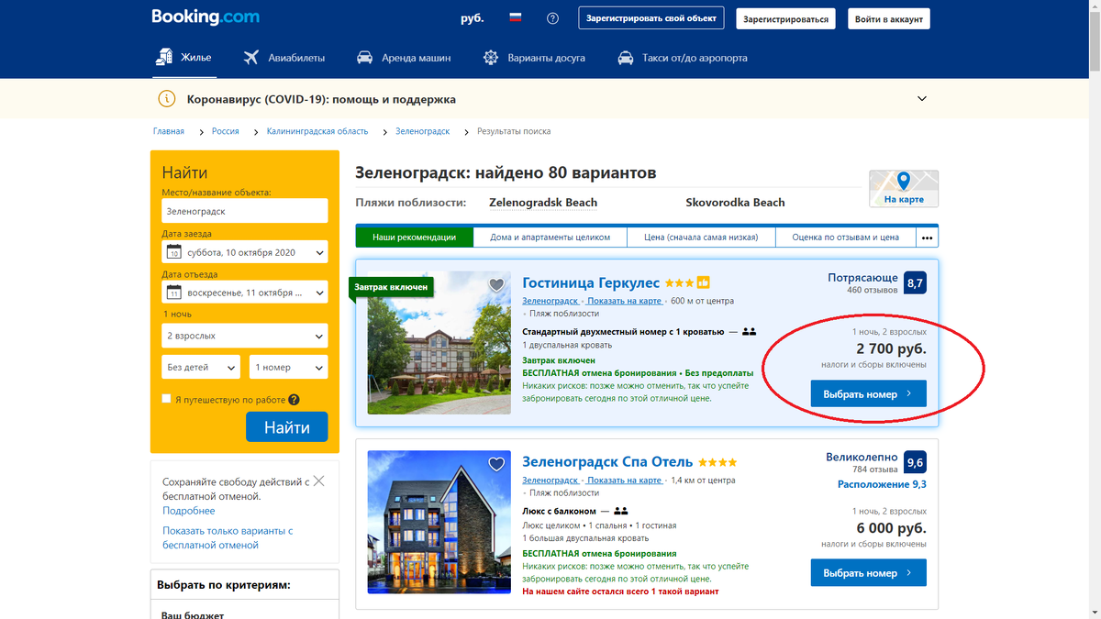Click '460 отзывов' under Потрясающе
The height and width of the screenshot is (619, 1101).
[x=873, y=290]
